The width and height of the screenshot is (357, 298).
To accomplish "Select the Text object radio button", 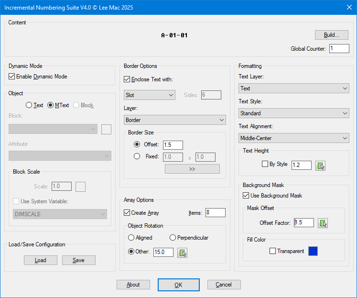I will click(x=29, y=105).
